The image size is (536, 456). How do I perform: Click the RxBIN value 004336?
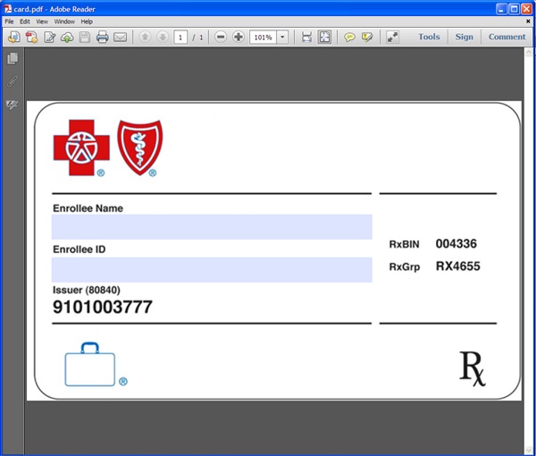click(456, 243)
